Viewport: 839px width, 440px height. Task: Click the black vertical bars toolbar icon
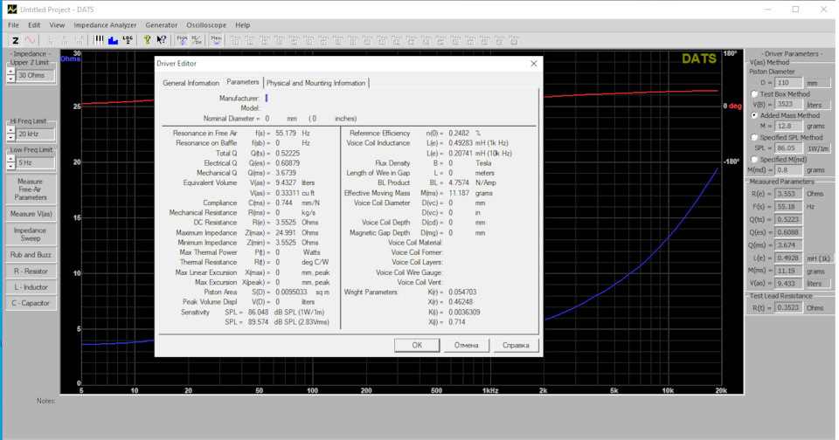tap(99, 40)
